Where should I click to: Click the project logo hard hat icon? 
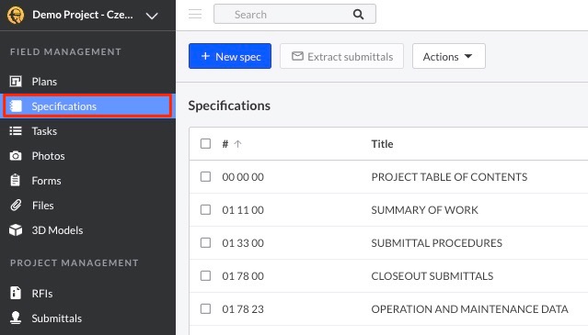pos(16,15)
